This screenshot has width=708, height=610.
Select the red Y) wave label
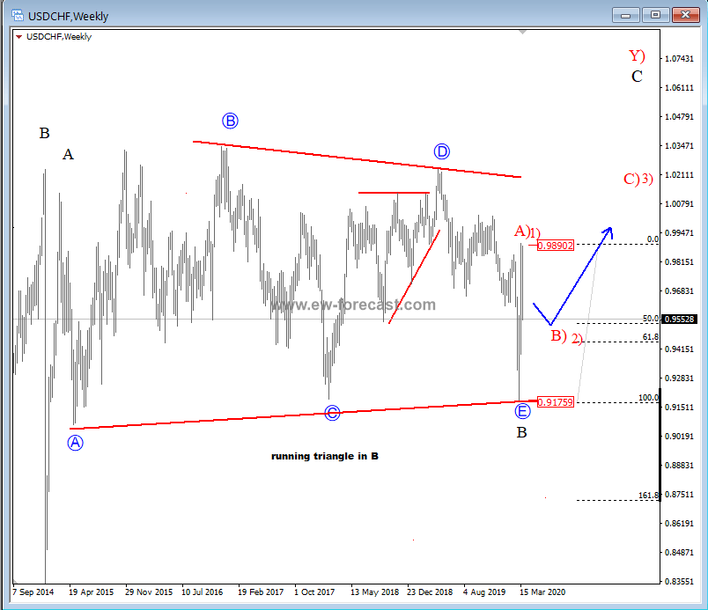click(x=637, y=55)
